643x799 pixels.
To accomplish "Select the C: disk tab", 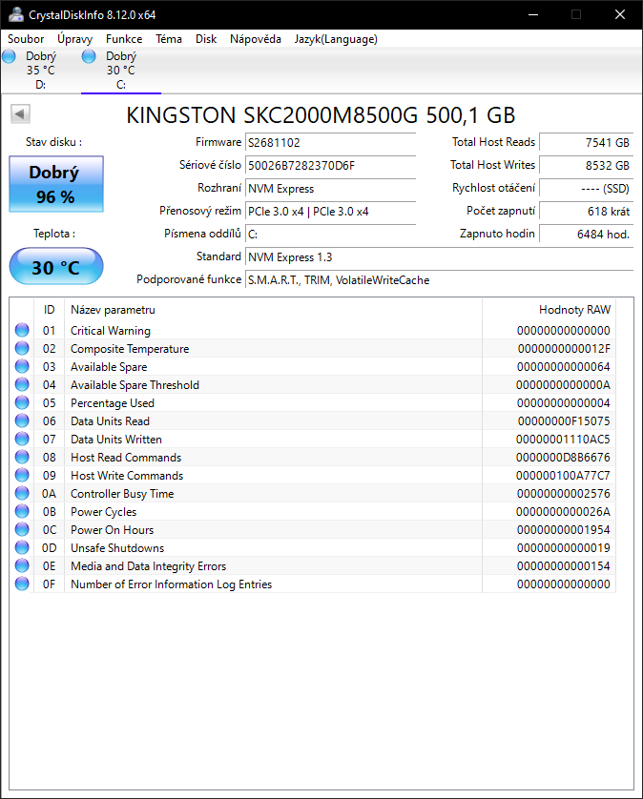I will tap(121, 71).
